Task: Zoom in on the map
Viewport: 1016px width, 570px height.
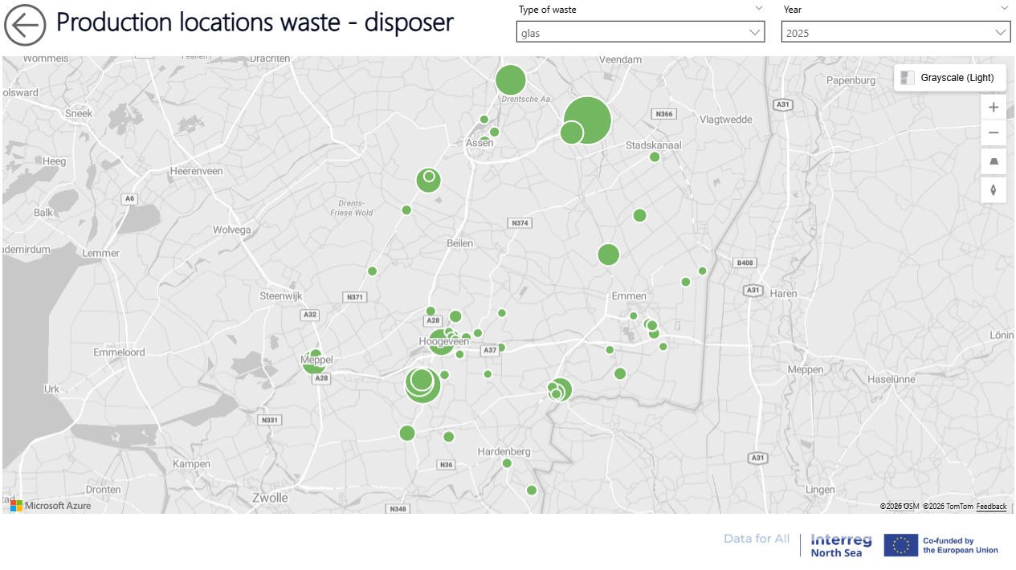Action: coord(994,108)
